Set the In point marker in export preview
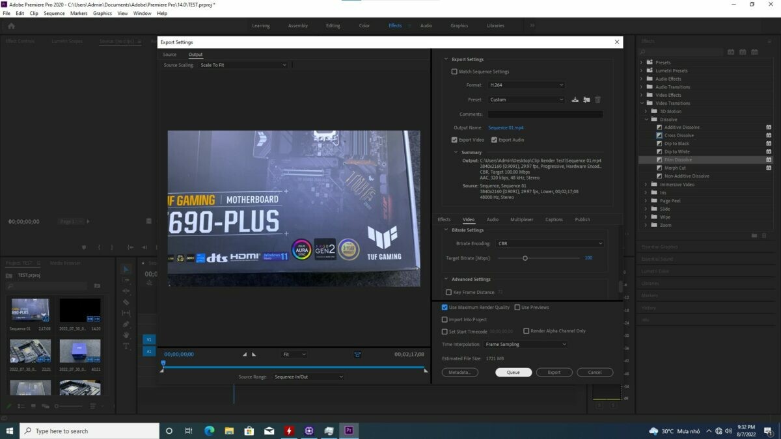This screenshot has width=781, height=439. 245,354
